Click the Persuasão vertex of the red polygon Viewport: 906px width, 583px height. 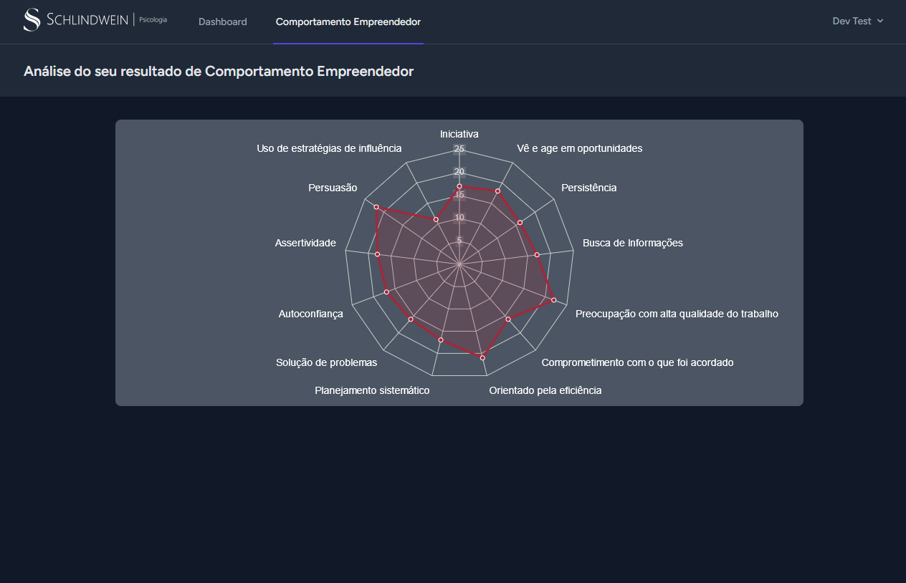click(376, 206)
